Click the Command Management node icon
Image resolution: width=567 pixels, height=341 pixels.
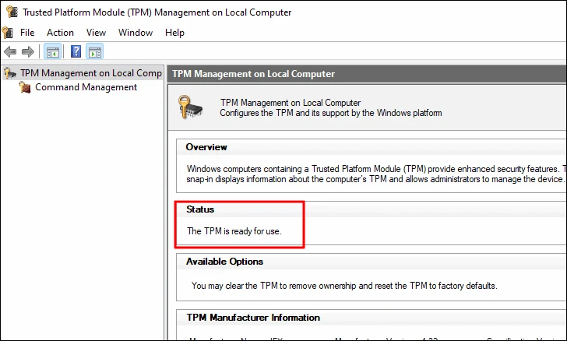25,87
